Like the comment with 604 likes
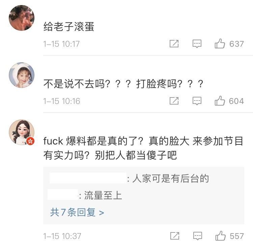This screenshot has width=253, height=244. (x=220, y=101)
